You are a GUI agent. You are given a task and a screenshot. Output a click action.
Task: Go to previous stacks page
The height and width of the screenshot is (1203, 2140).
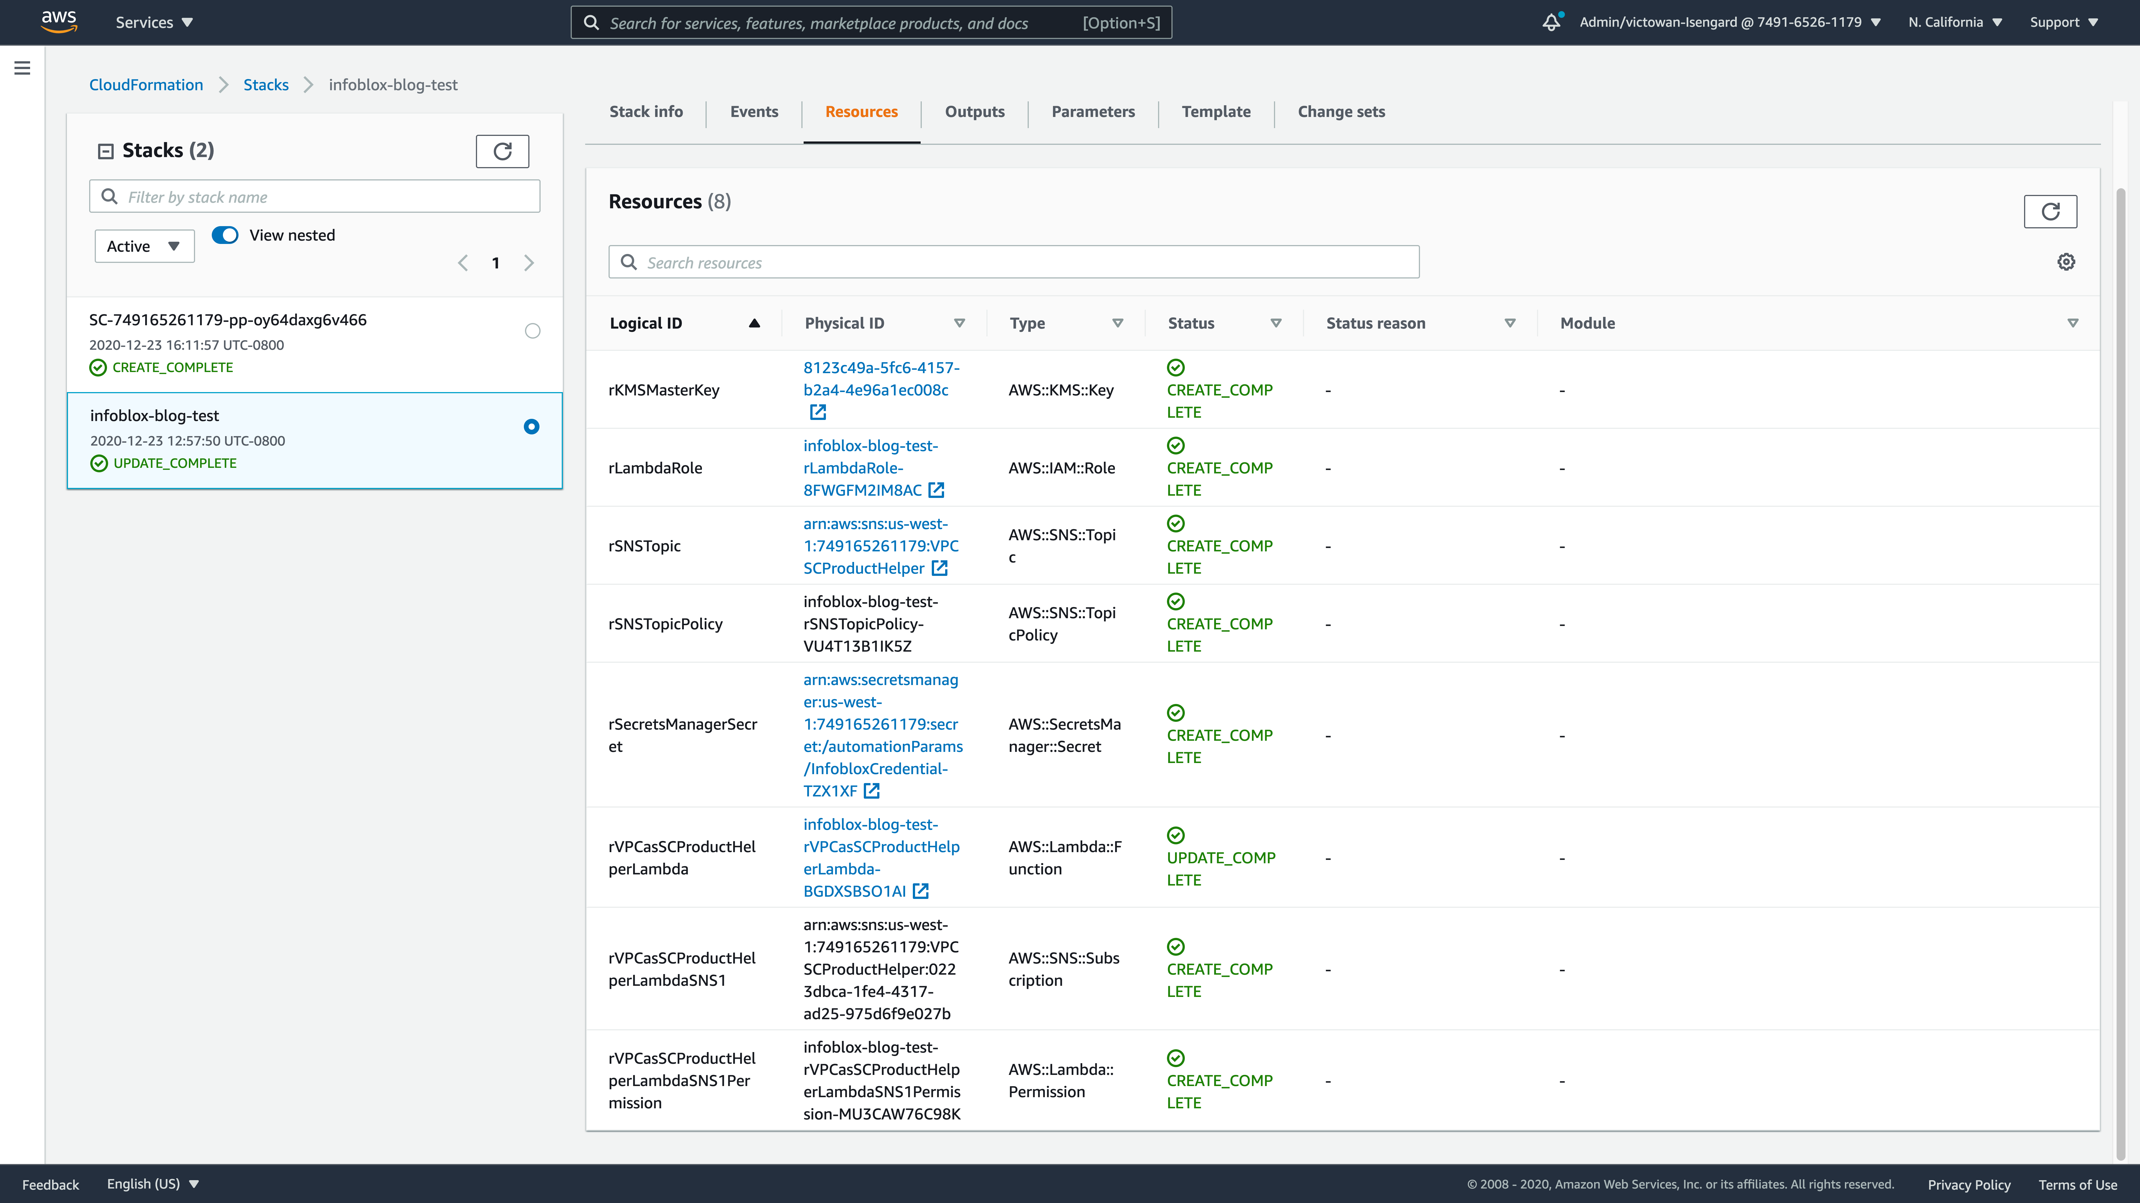coord(463,263)
